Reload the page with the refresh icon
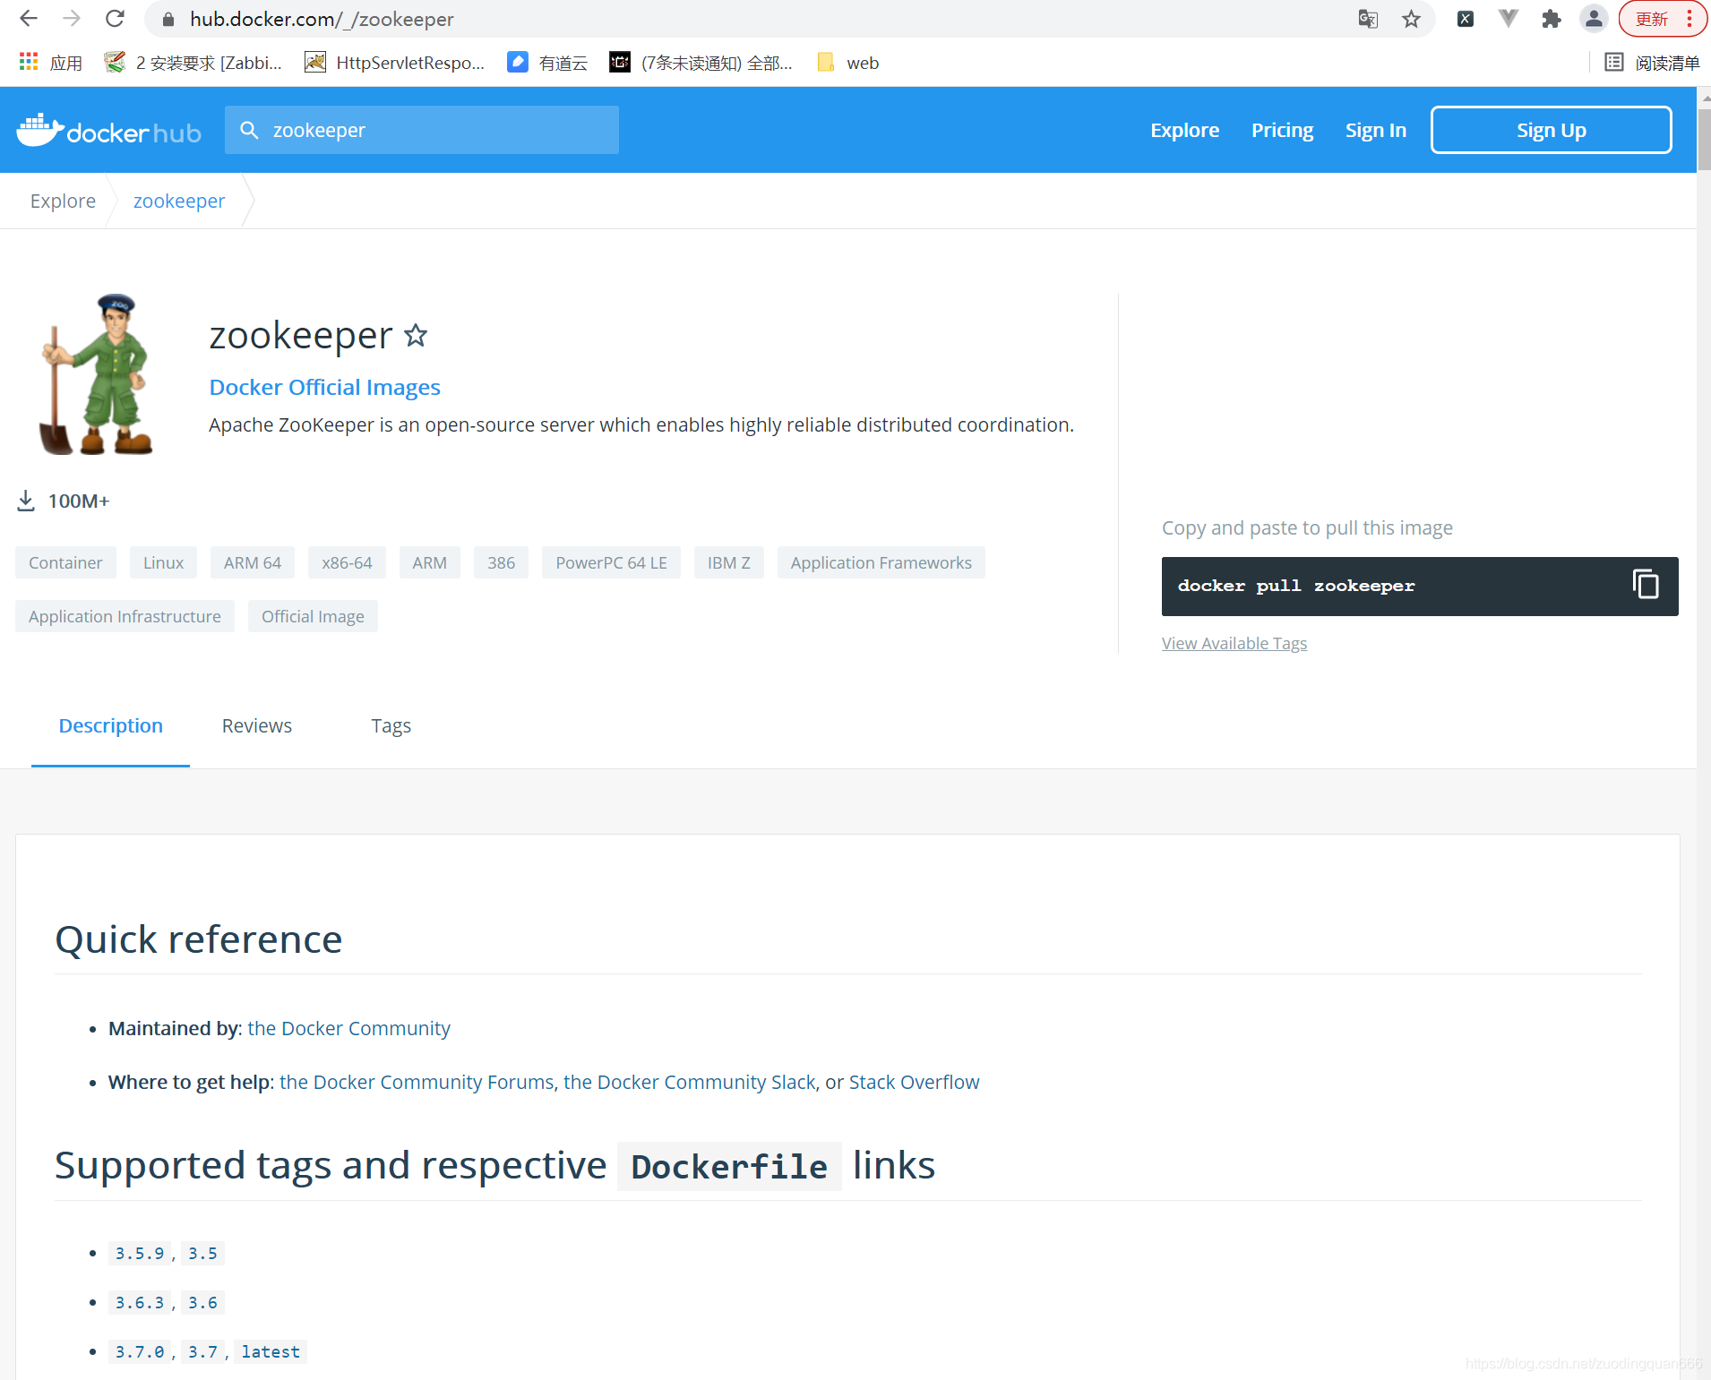The height and width of the screenshot is (1380, 1711). tap(115, 19)
